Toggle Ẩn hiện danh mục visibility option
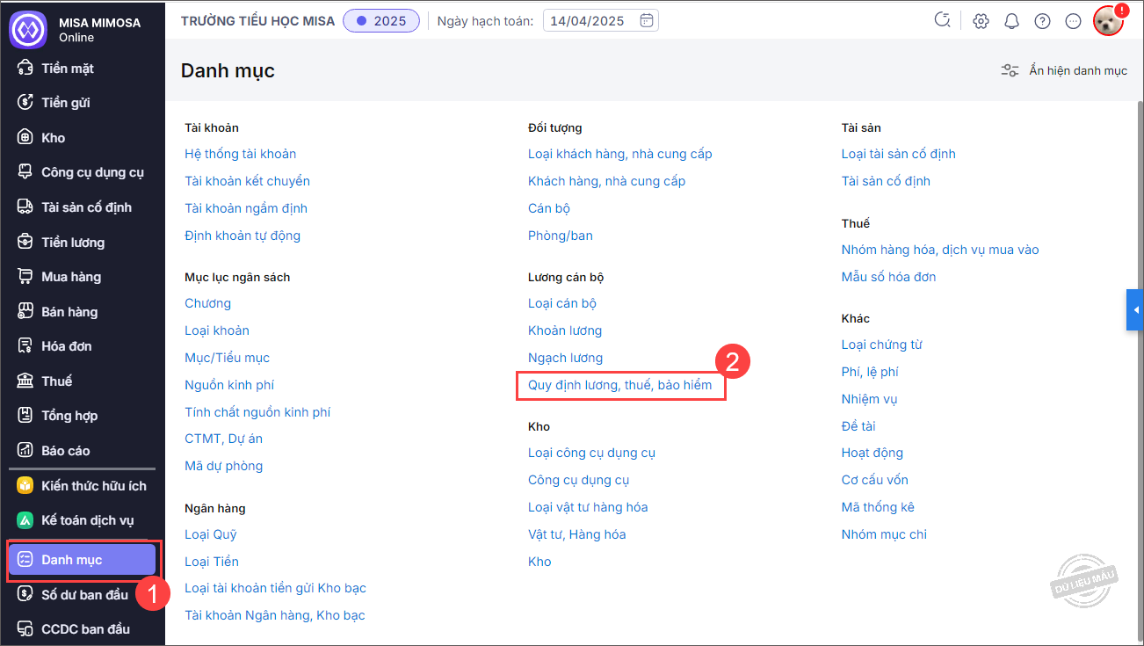Screen dimensions: 1144x646 tap(1064, 70)
